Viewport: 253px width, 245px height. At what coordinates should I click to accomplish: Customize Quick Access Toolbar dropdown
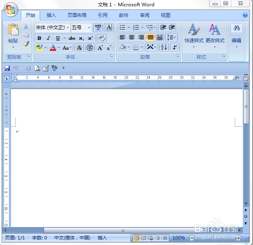click(x=64, y=68)
